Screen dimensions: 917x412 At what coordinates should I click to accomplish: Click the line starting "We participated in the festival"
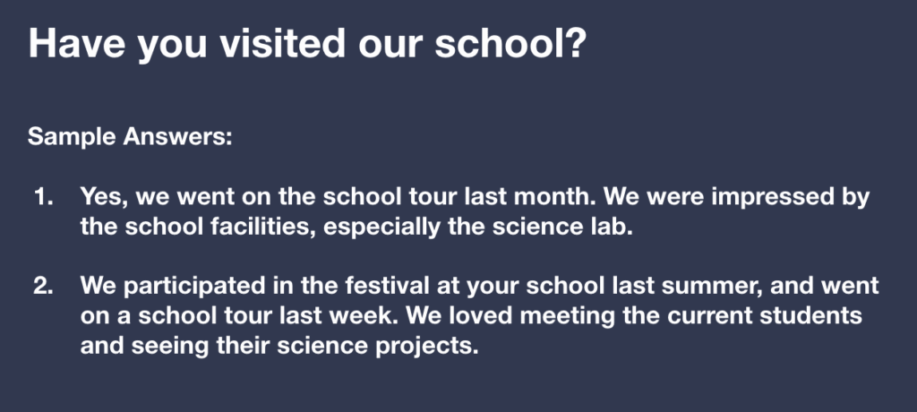[x=479, y=286]
